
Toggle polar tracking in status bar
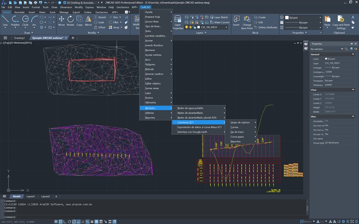(70, 221)
